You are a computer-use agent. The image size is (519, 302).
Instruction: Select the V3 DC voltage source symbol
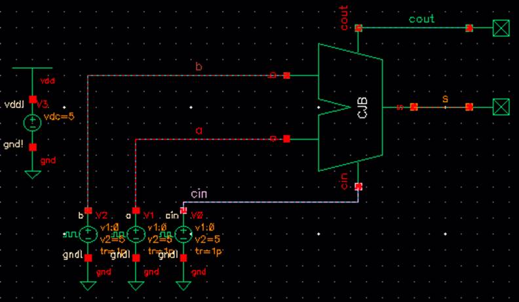pyautogui.click(x=33, y=123)
